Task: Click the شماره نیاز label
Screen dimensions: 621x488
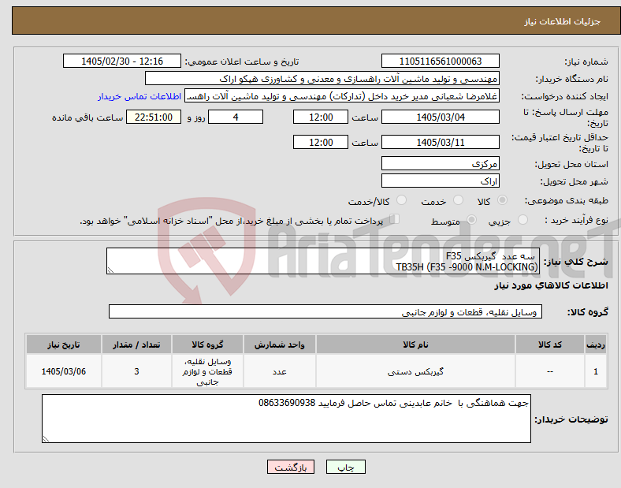Action: click(x=586, y=61)
